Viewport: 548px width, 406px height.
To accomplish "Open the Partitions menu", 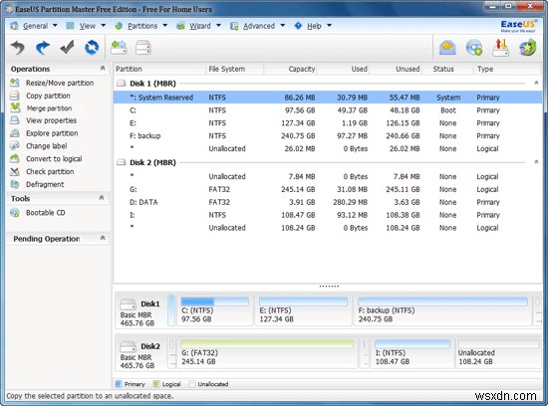I will [141, 26].
